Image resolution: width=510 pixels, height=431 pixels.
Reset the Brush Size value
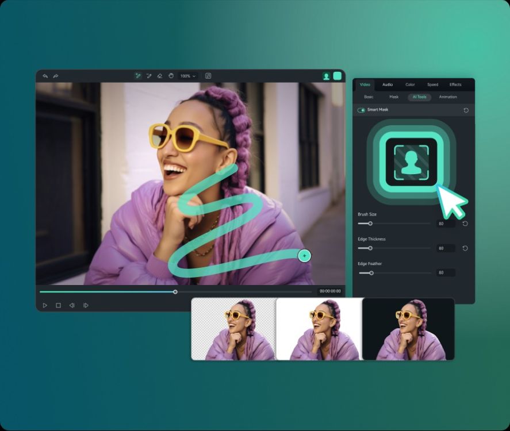(464, 224)
